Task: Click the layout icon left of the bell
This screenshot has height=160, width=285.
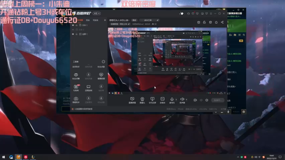Action: point(210,22)
